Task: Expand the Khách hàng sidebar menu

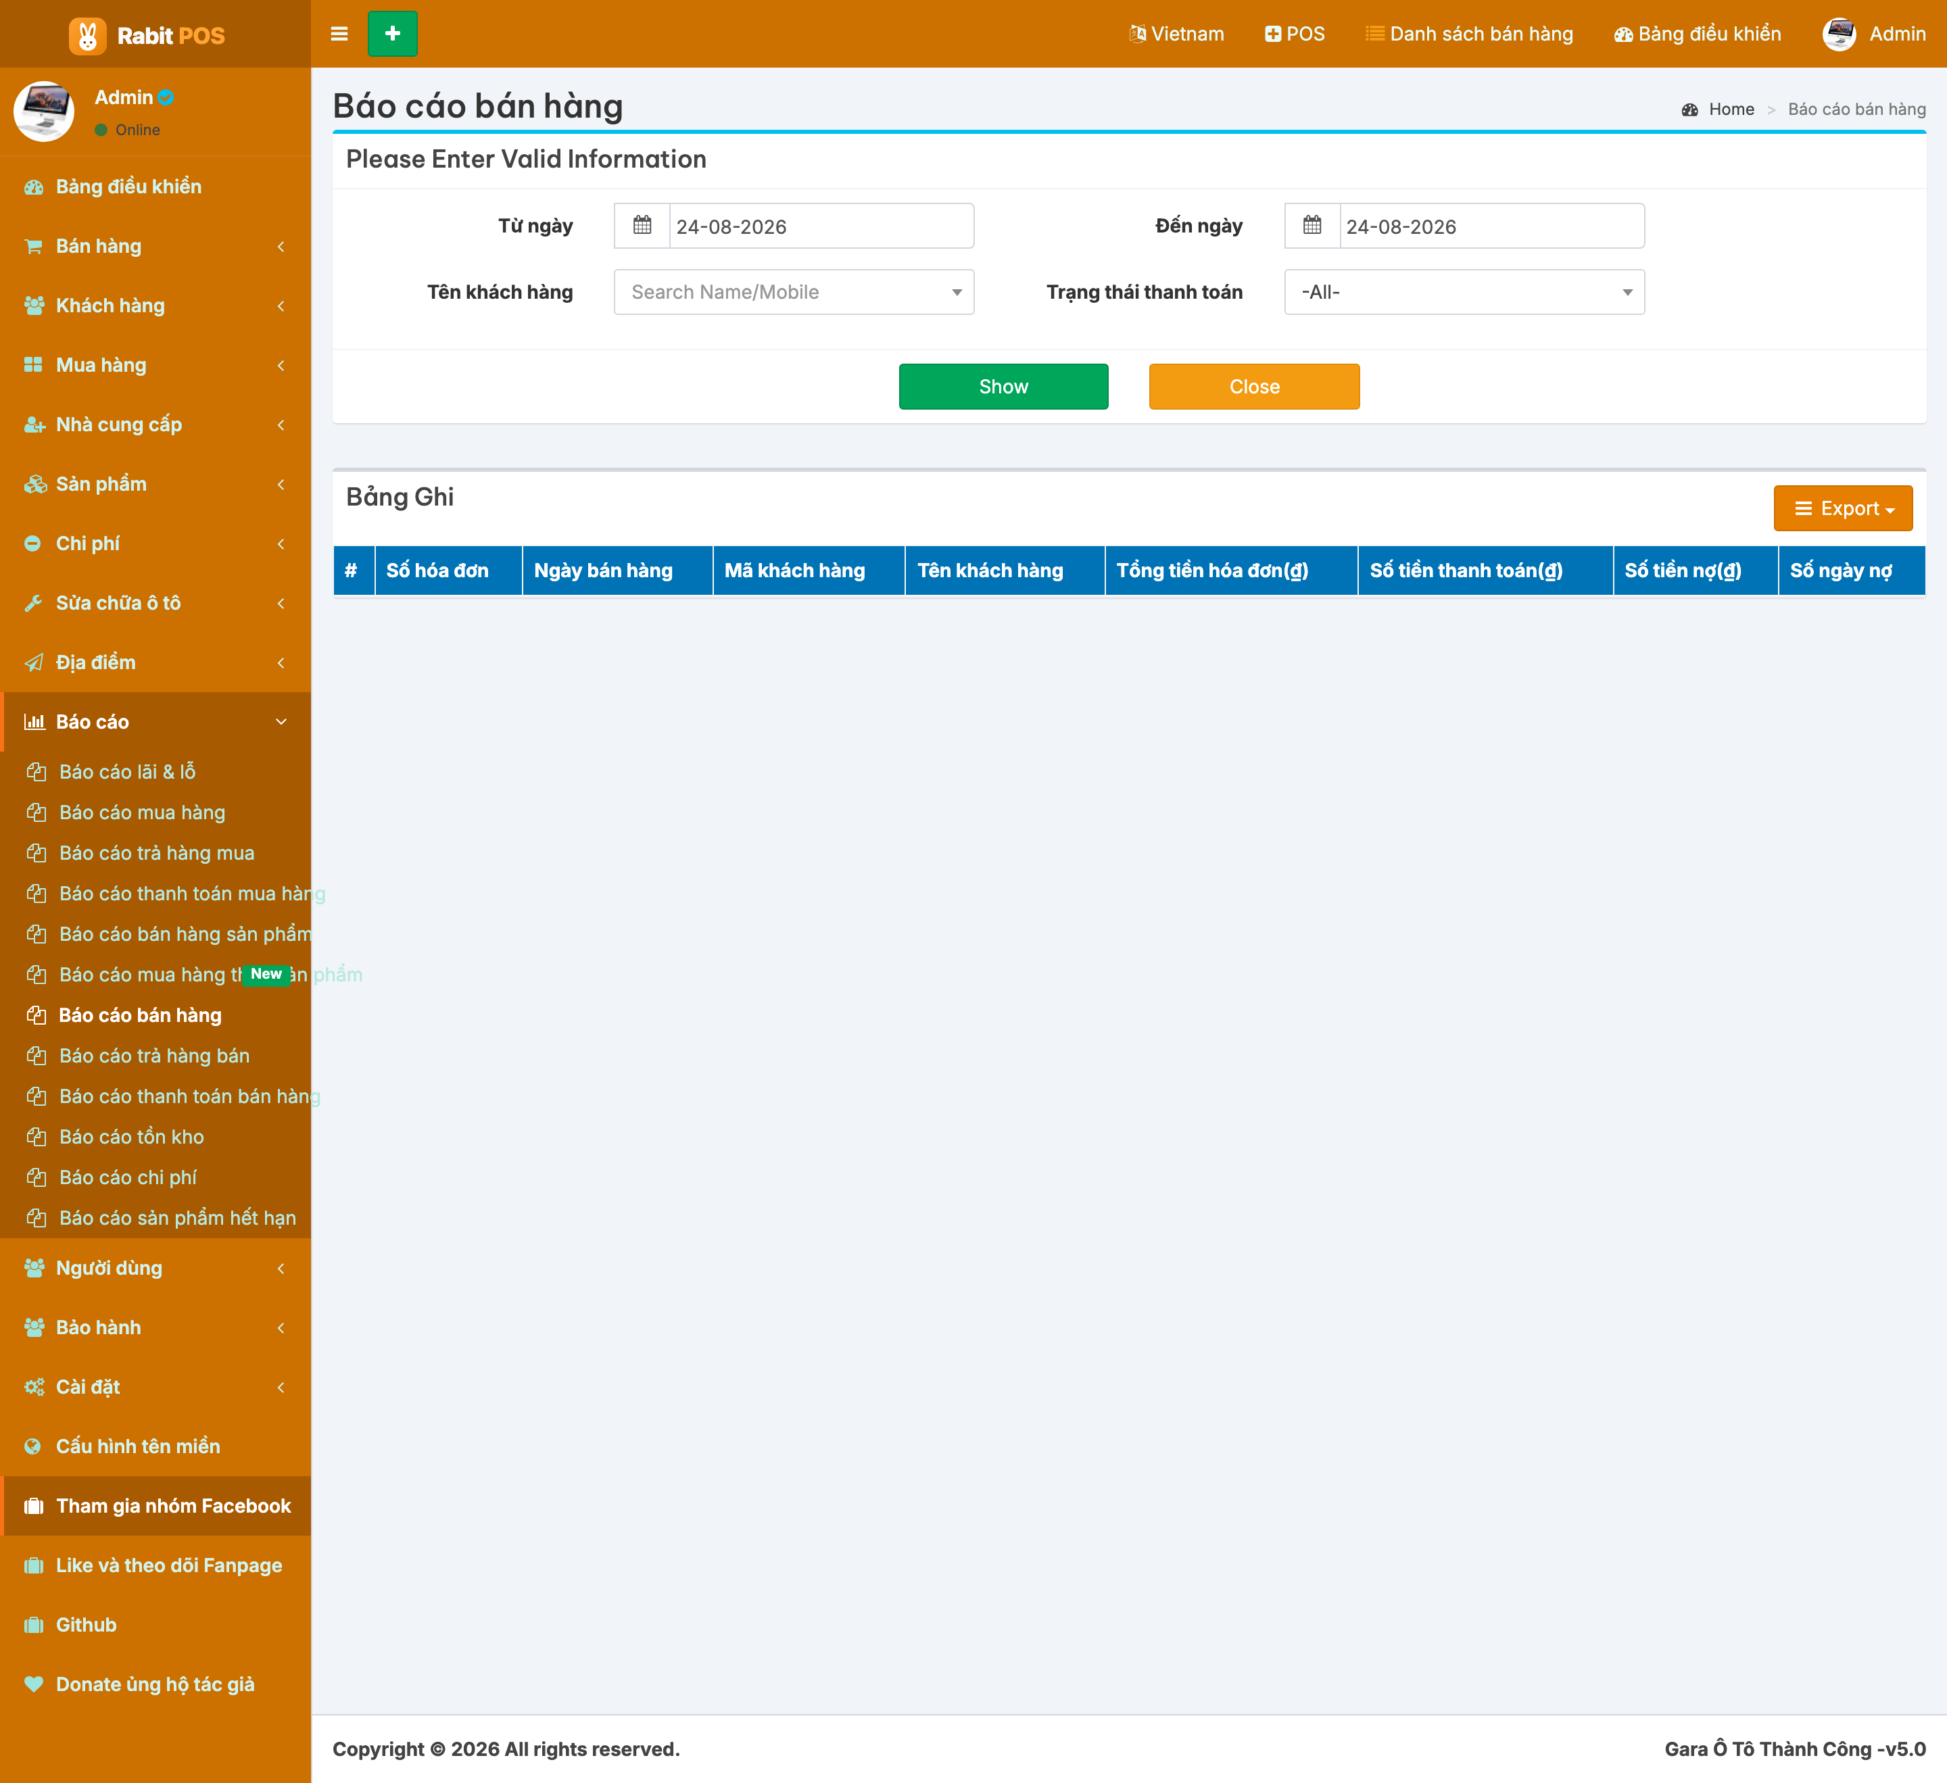Action: click(155, 306)
